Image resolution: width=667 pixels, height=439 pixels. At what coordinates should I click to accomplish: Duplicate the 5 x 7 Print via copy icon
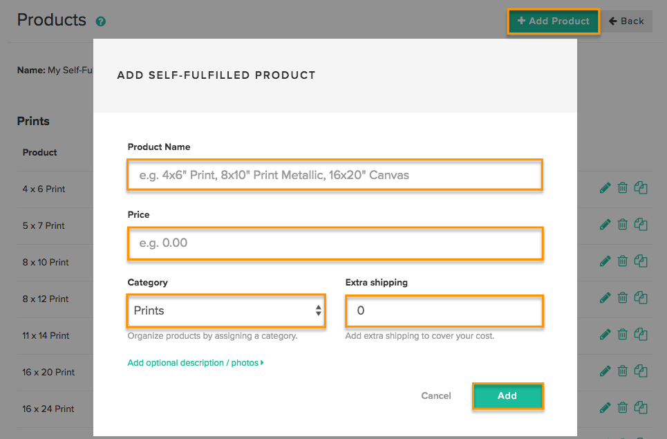tap(641, 224)
